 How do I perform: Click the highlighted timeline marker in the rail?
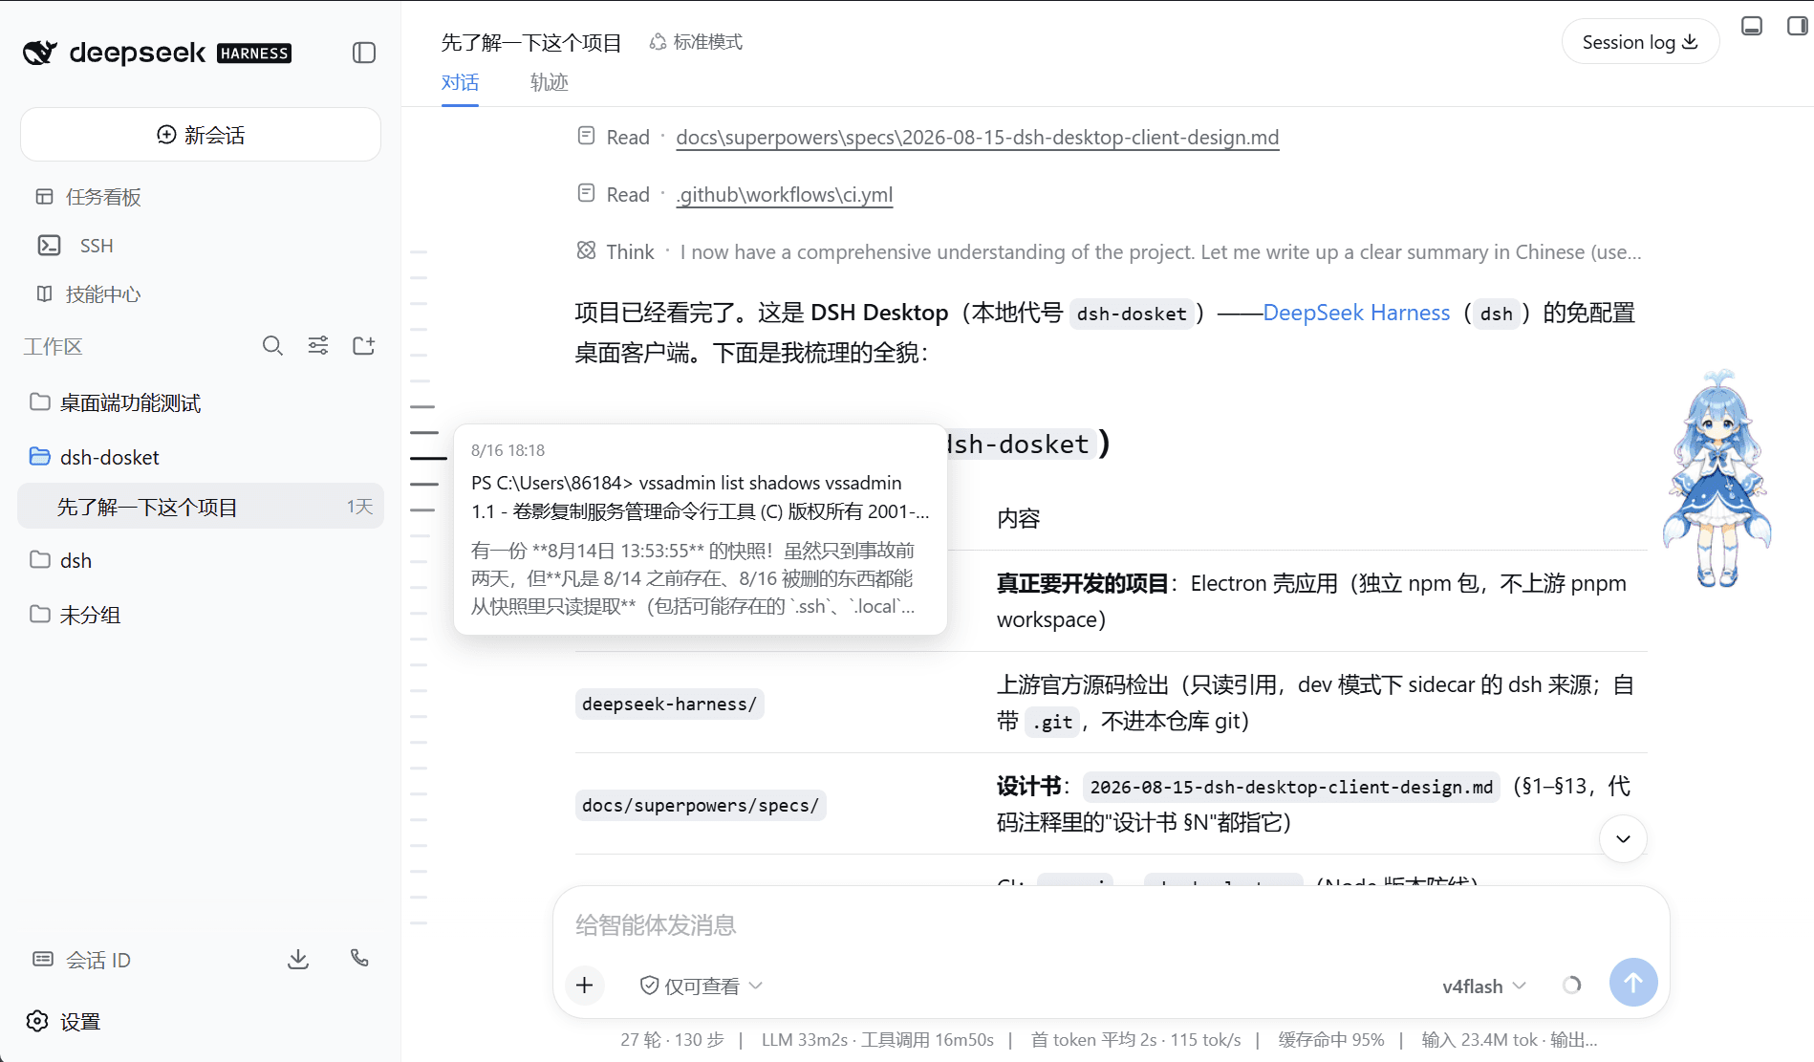tap(428, 459)
